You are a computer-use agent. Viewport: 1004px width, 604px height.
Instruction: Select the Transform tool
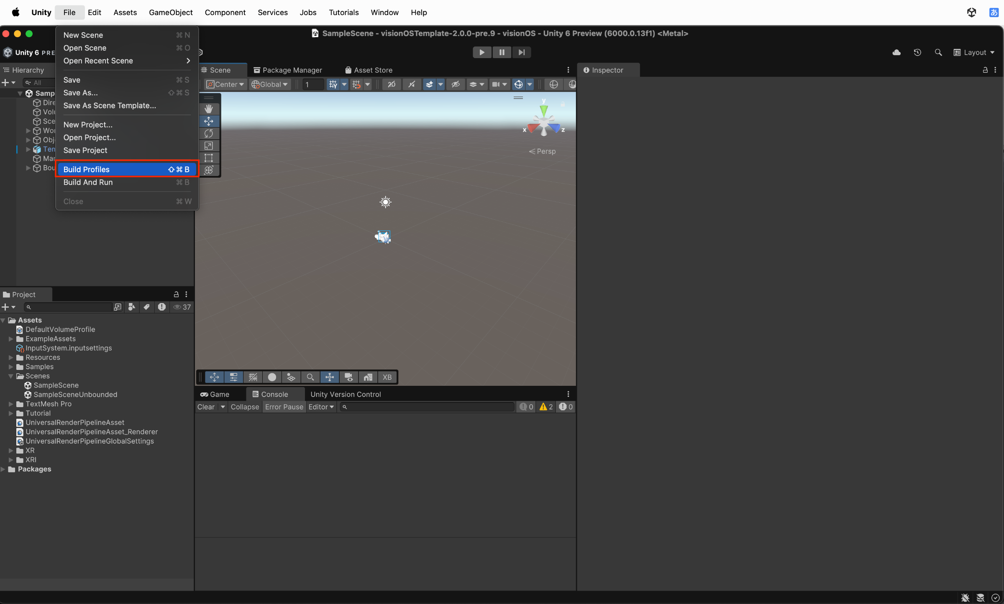(x=209, y=170)
